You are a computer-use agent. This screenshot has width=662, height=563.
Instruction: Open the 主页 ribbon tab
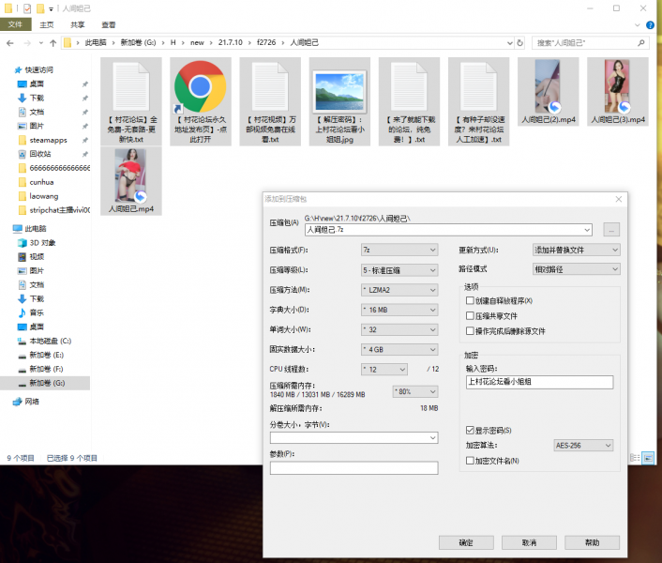click(46, 25)
